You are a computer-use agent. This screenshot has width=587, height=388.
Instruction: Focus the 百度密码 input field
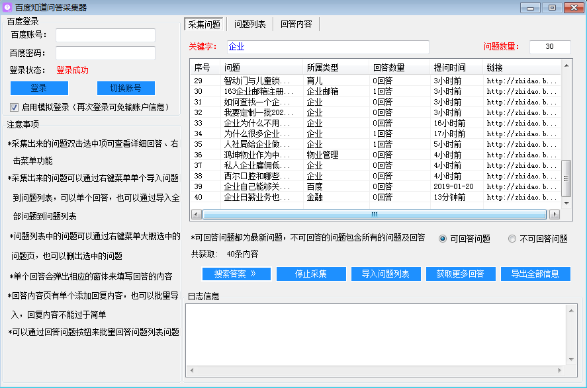[x=106, y=53]
